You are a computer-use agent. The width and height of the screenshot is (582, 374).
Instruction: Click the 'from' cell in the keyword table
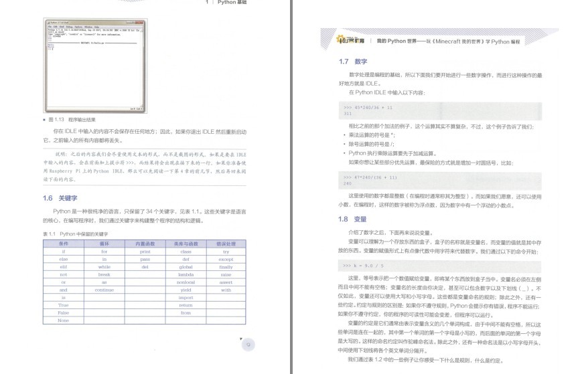point(186,313)
